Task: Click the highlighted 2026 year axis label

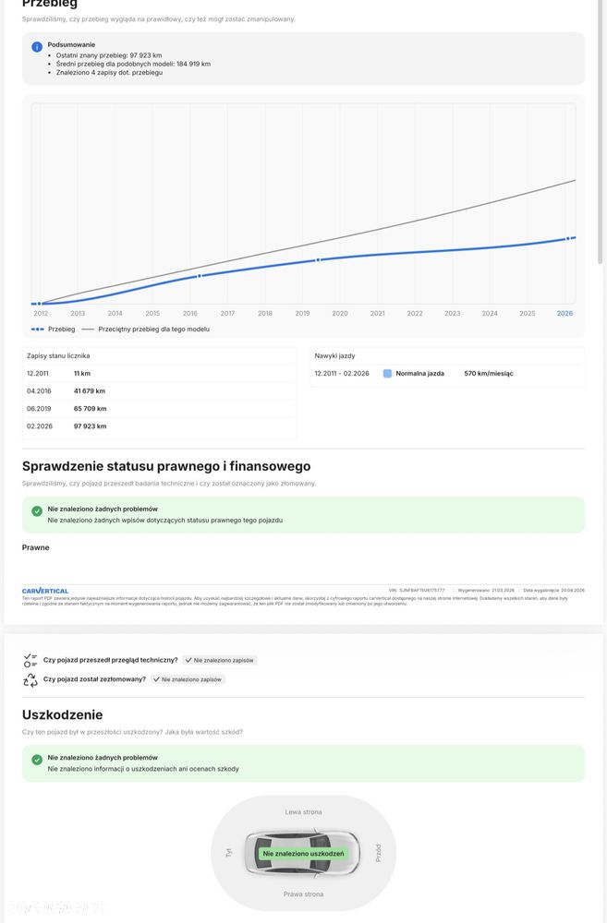Action: tap(565, 314)
